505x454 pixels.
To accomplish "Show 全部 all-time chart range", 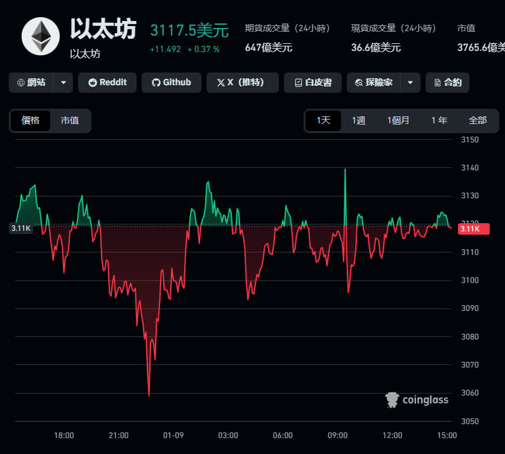I will (x=477, y=120).
